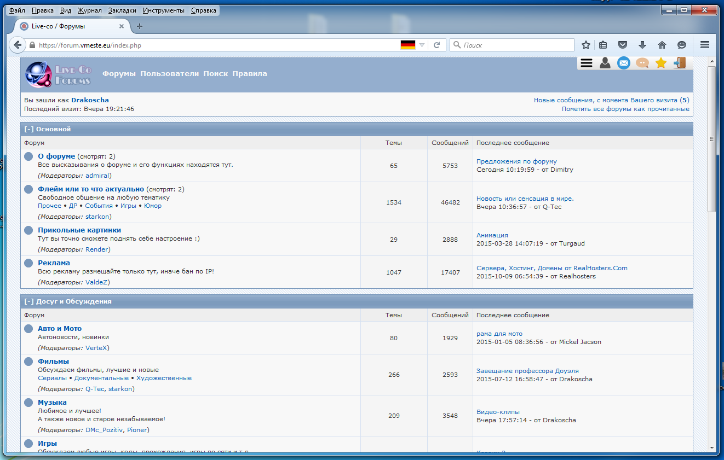The image size is (724, 460).
Task: Open the user profile silhouette icon
Action: click(x=605, y=63)
